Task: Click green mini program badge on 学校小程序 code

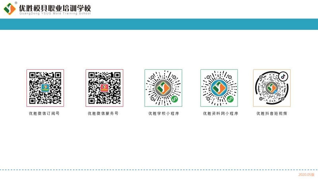Action: coord(175,99)
